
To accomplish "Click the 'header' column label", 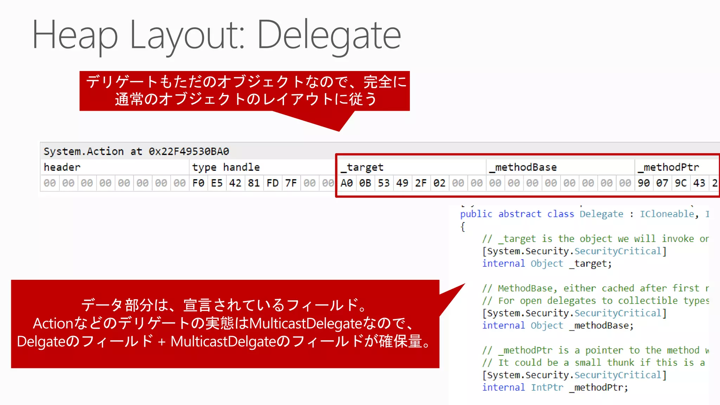I will click(x=62, y=167).
